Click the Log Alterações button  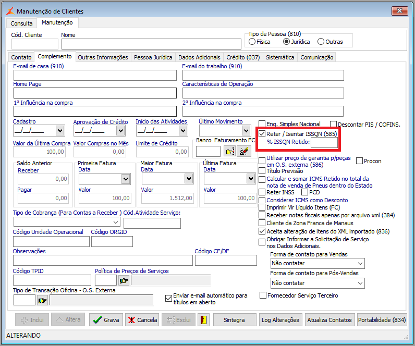(280, 320)
